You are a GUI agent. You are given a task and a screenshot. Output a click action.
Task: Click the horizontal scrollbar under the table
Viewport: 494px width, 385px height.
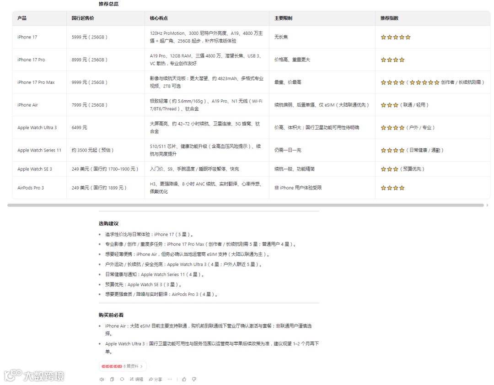pos(246,205)
